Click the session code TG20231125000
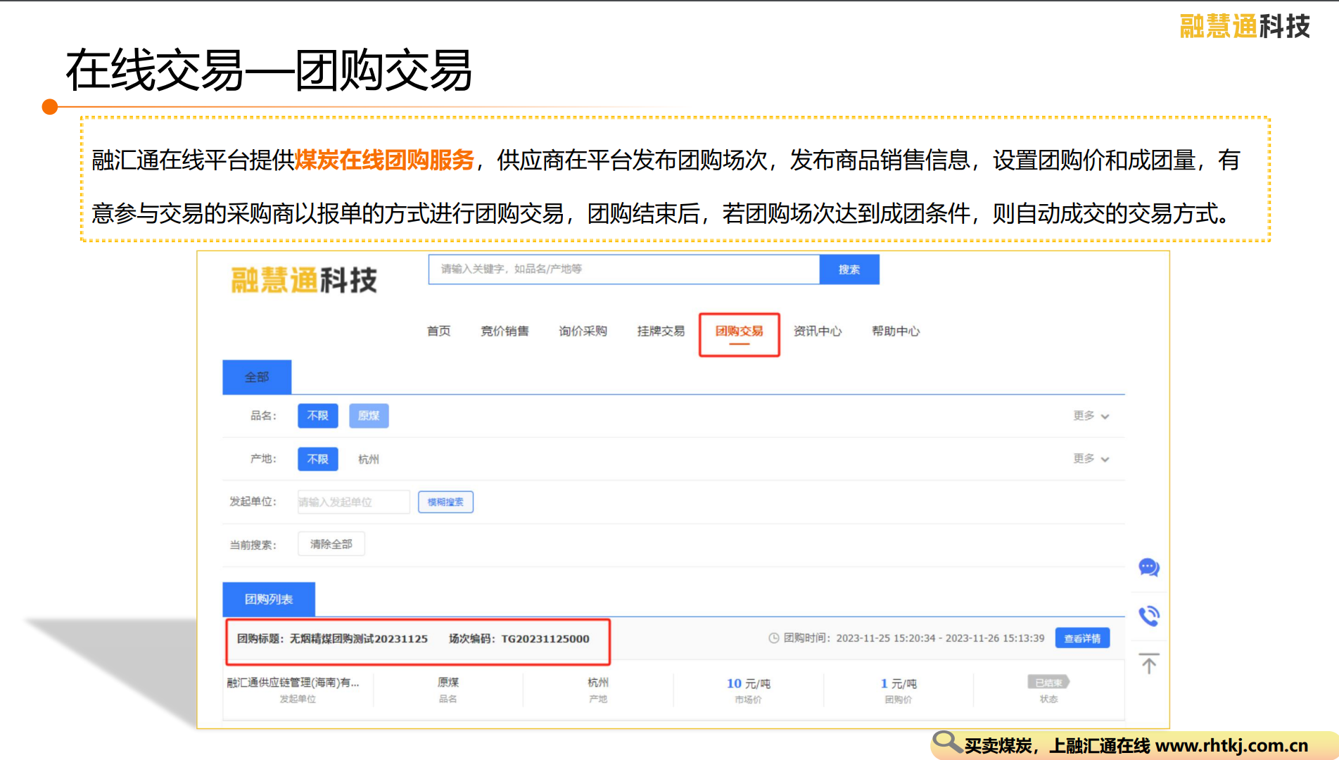 click(x=545, y=639)
